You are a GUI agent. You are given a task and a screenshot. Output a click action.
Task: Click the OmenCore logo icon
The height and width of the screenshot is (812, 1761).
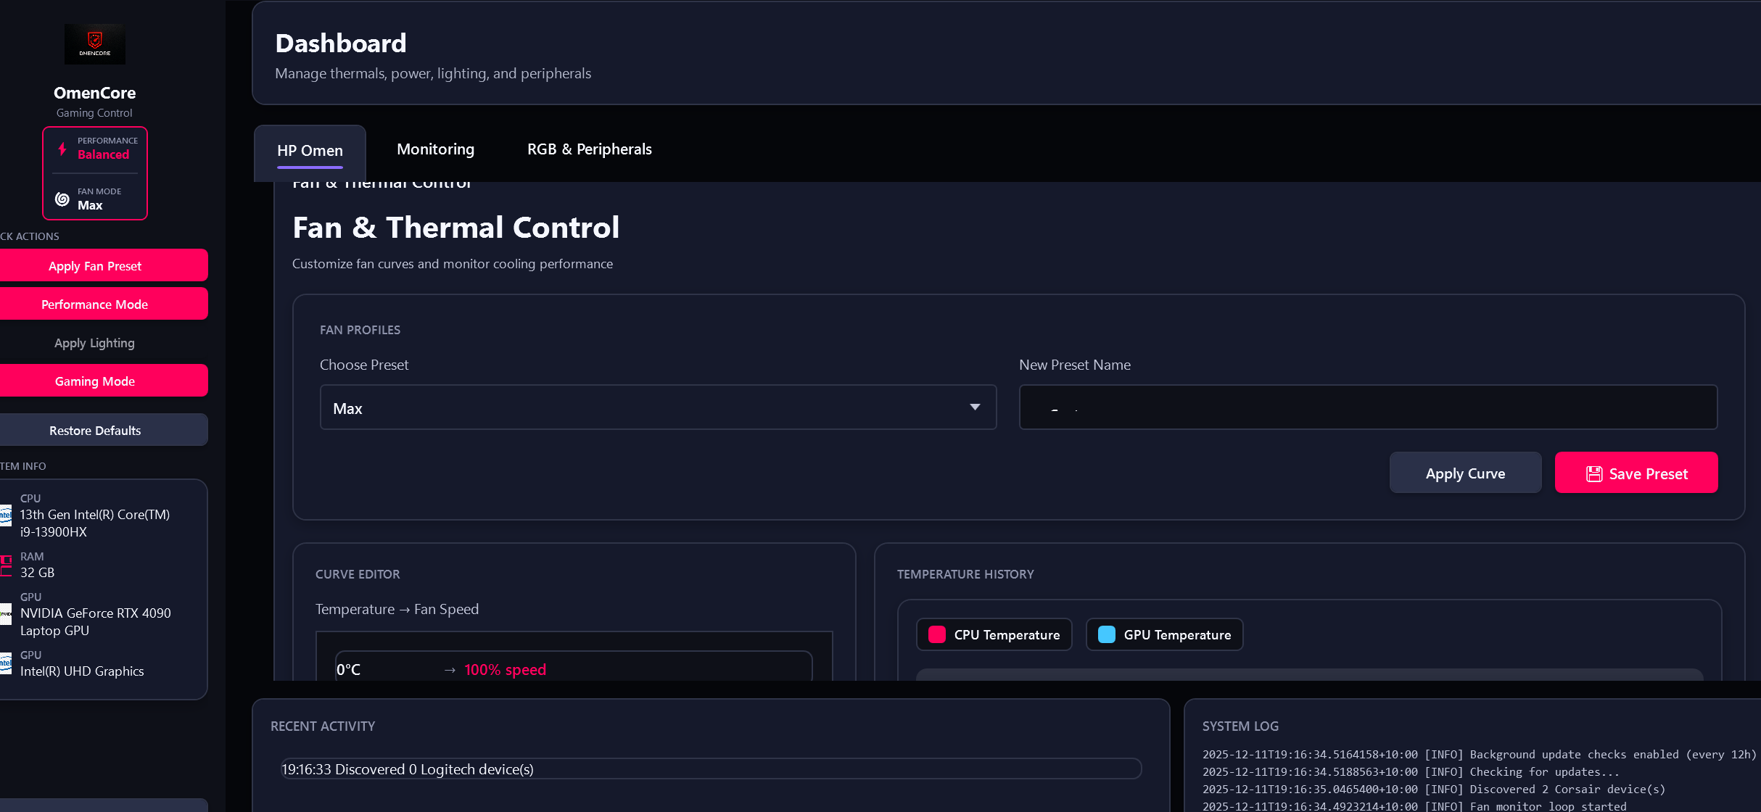point(94,43)
